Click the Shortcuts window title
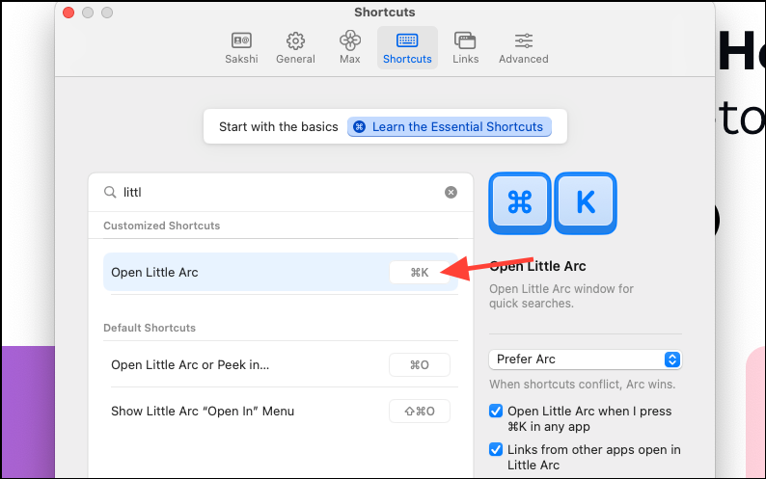The width and height of the screenshot is (766, 479). [385, 13]
